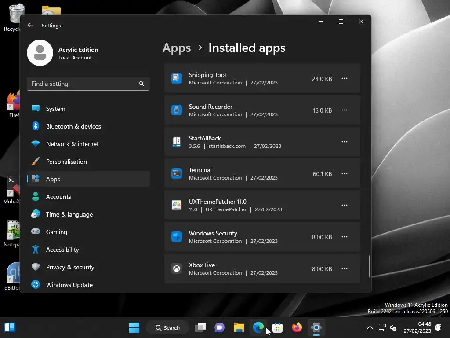Click the search magnifier icon in Settings
The width and height of the screenshot is (450, 338).
(142, 84)
